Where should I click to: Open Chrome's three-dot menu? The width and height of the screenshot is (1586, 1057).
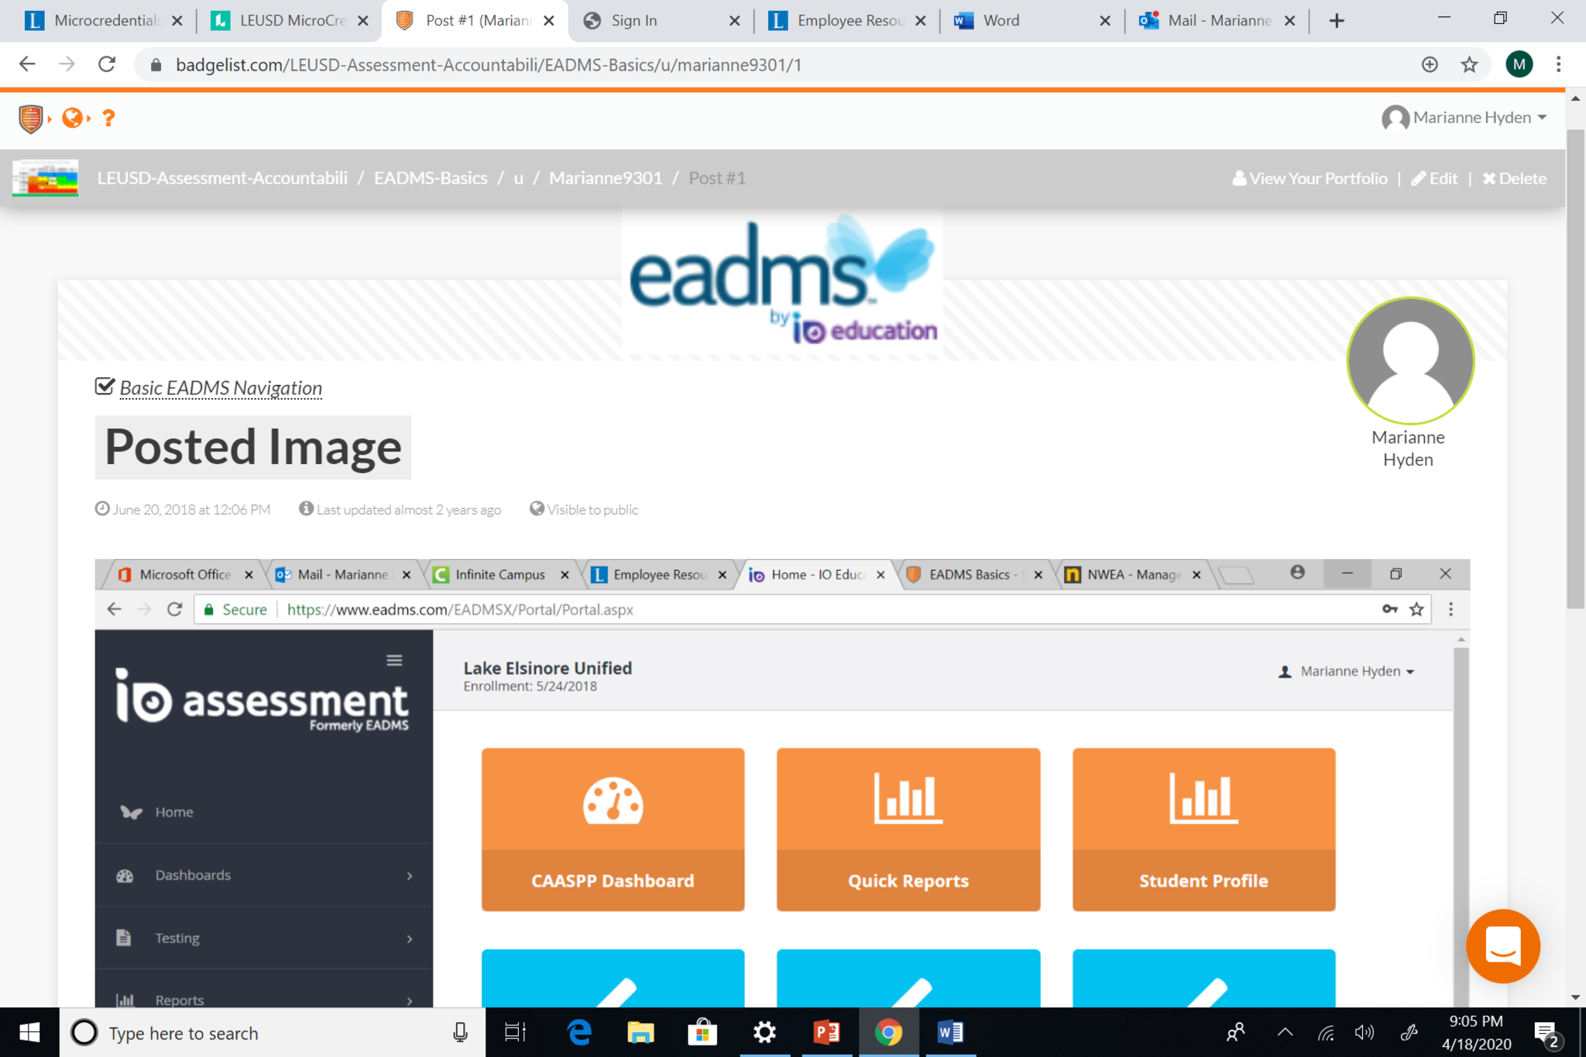(x=1558, y=65)
